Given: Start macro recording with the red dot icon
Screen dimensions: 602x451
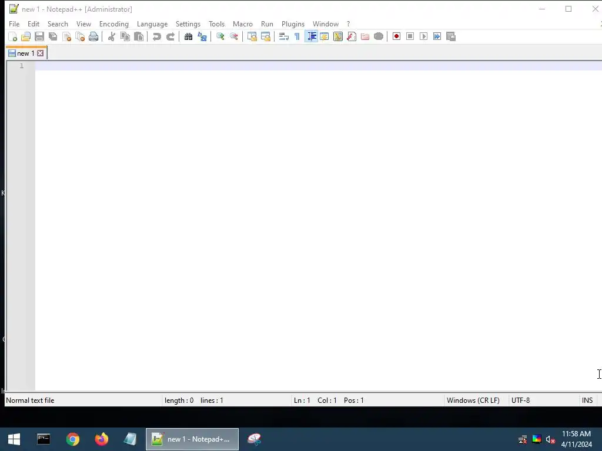Looking at the screenshot, I should coord(397,36).
